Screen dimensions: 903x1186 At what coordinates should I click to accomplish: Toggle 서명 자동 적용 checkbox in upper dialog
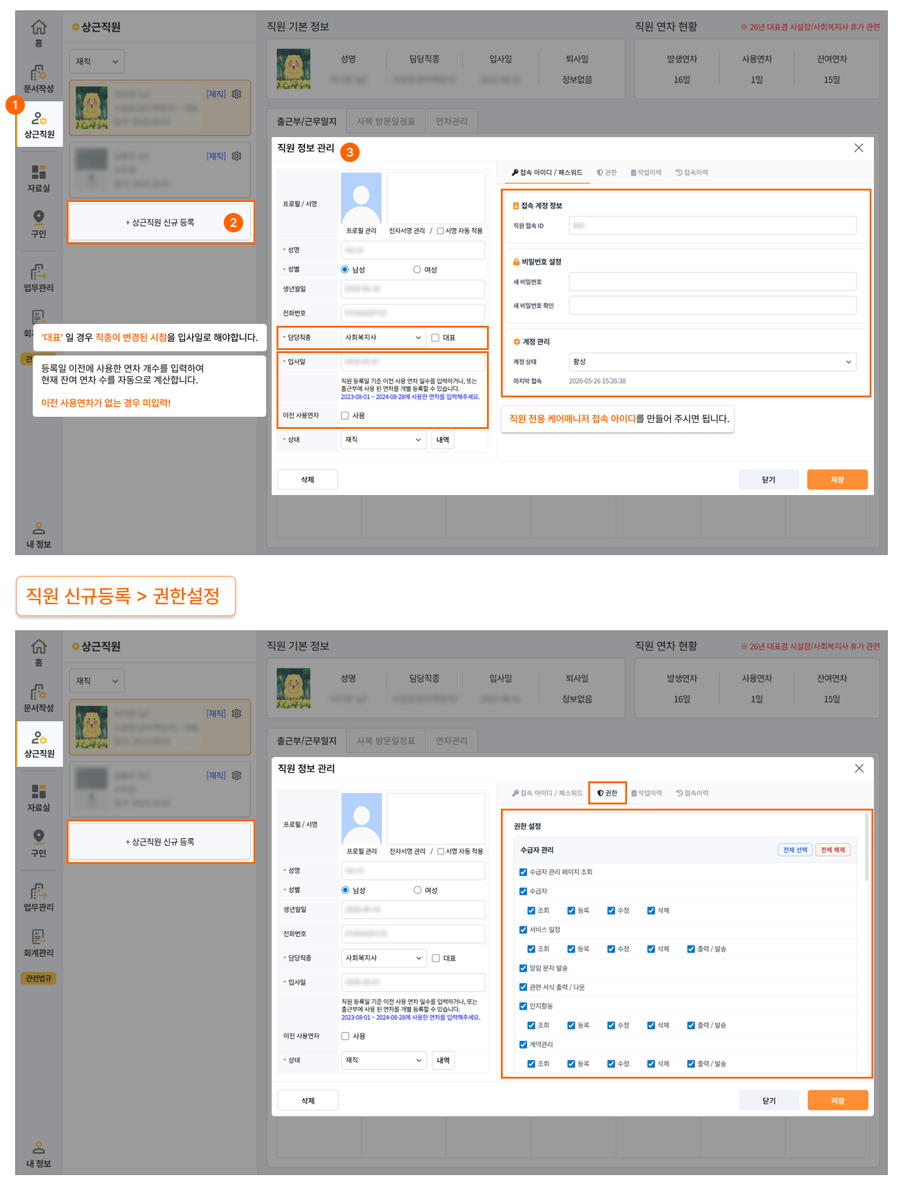coord(440,231)
